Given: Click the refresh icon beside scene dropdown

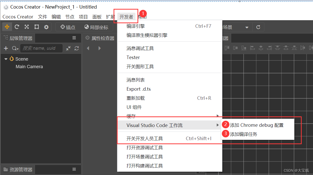Looking at the screenshot, I should pos(258,27).
